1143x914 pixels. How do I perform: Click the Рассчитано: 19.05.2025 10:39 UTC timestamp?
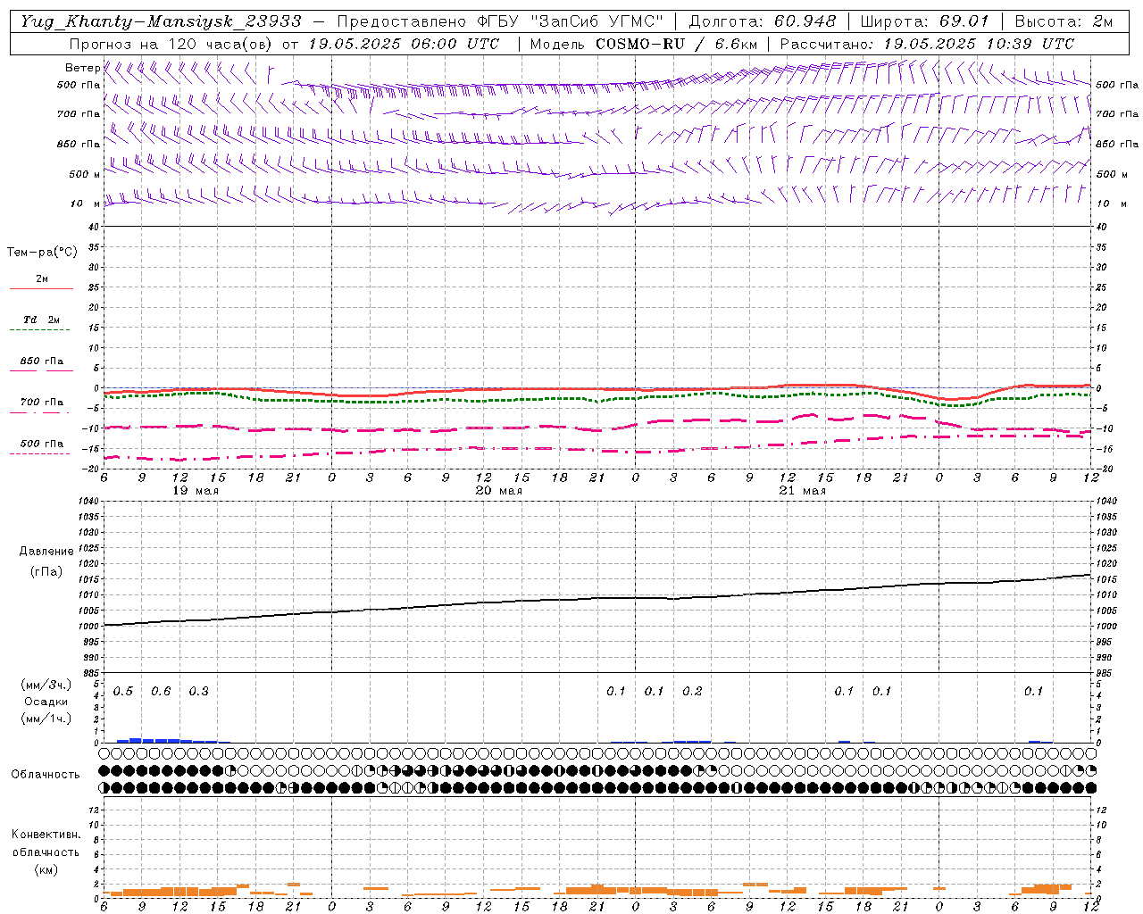point(927,44)
